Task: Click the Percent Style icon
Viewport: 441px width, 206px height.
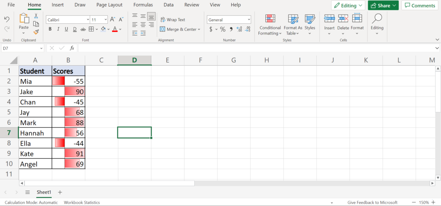Action: pos(223,29)
